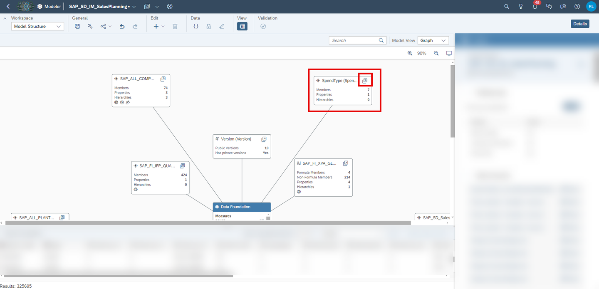Screen dimensions: 599x289
Task: Redo the last change
Action: [135, 26]
